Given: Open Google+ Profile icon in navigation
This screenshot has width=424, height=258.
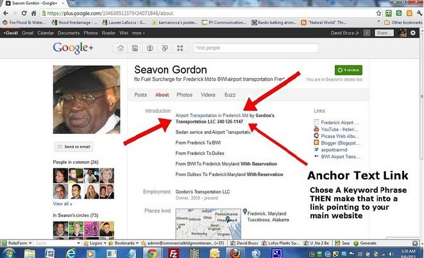Looking at the screenshot, I should click(x=150, y=48).
